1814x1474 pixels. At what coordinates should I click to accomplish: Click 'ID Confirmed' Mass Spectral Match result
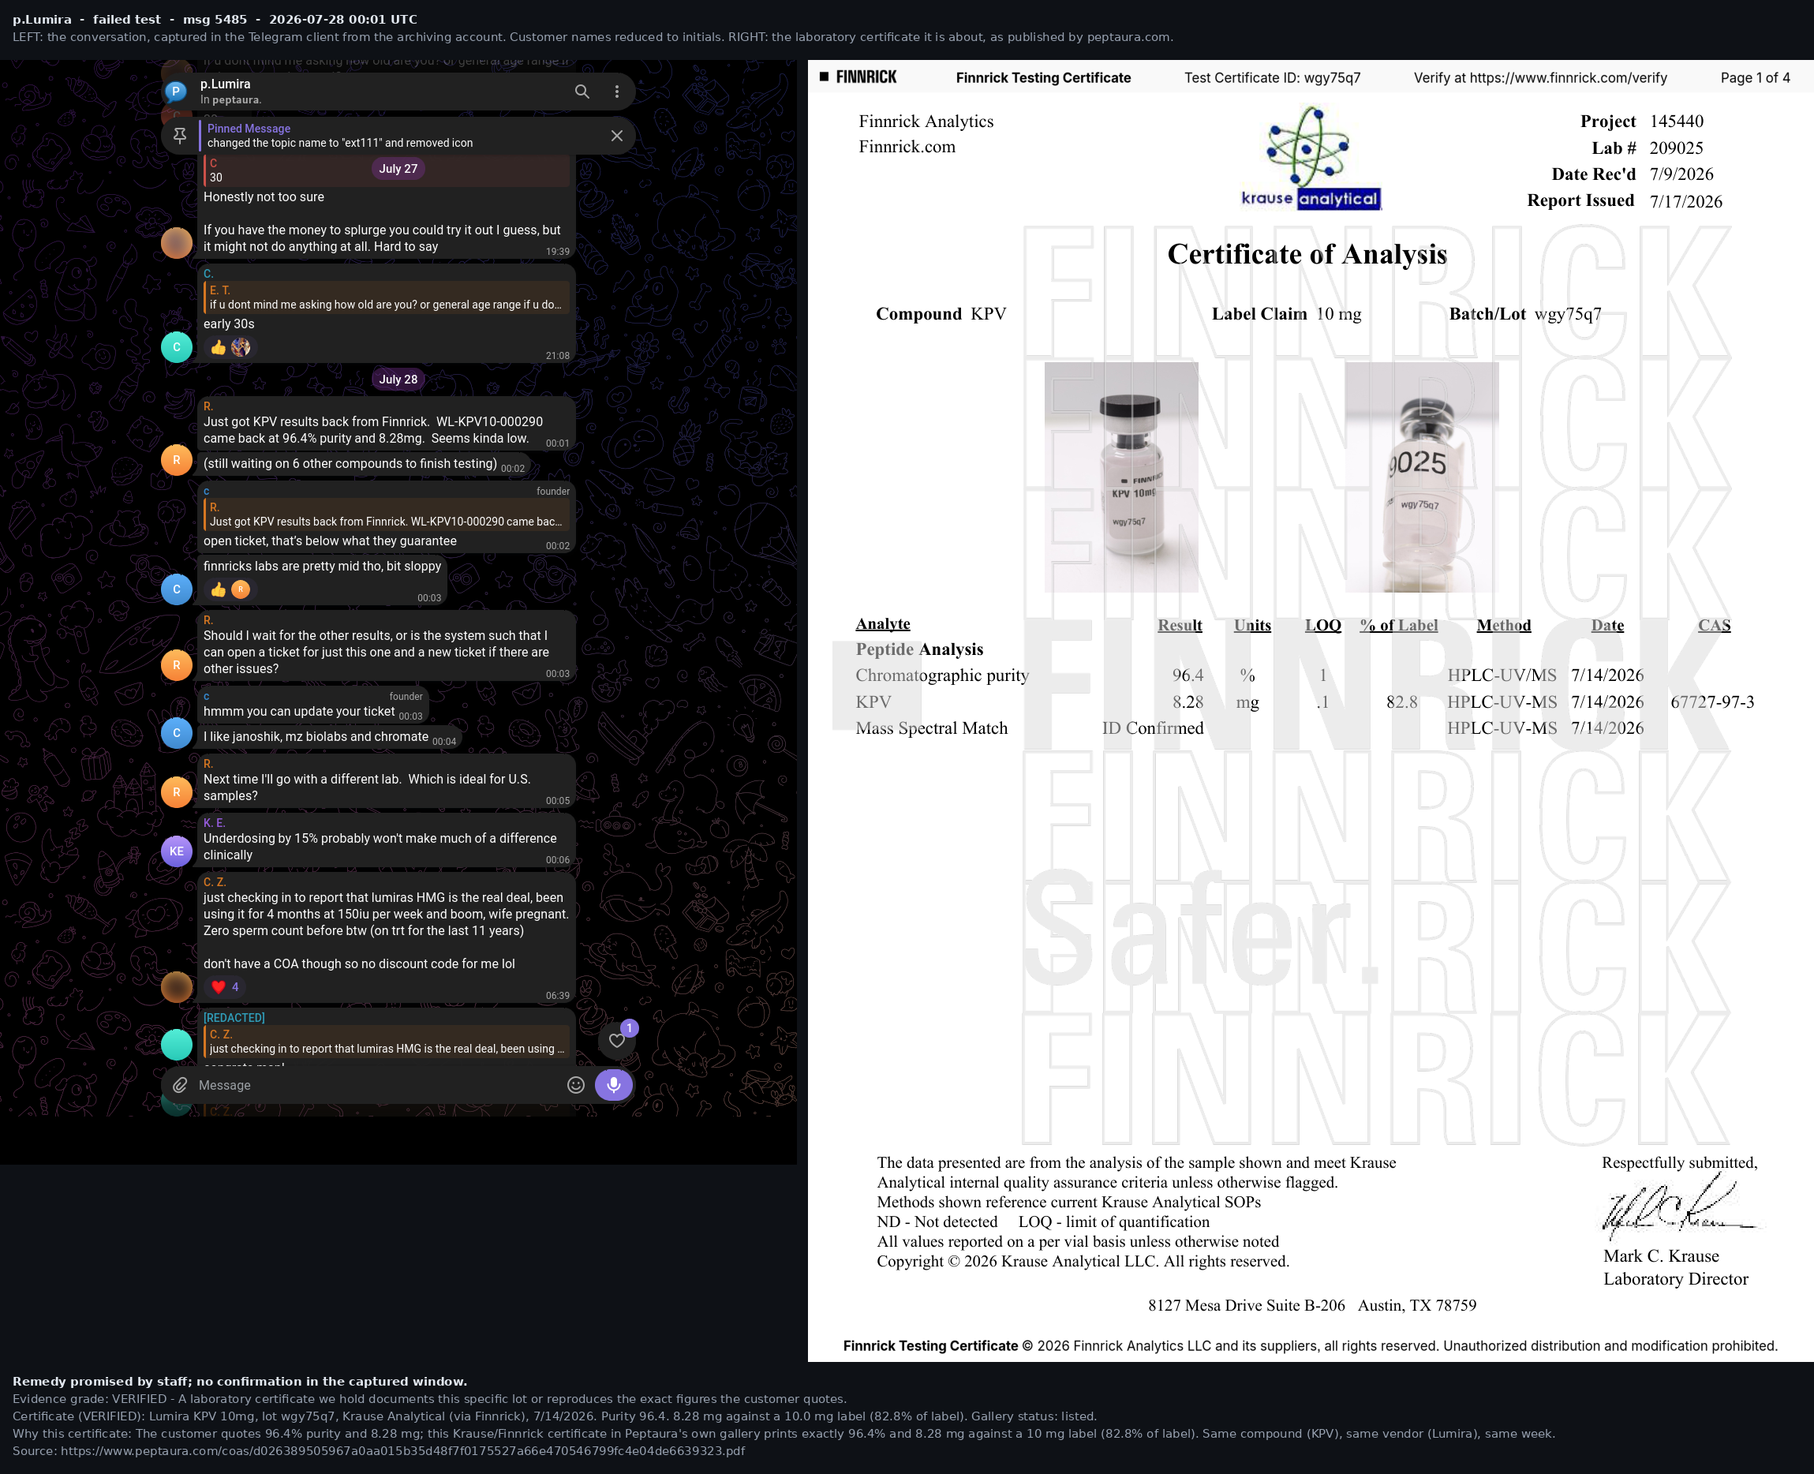(x=1152, y=728)
